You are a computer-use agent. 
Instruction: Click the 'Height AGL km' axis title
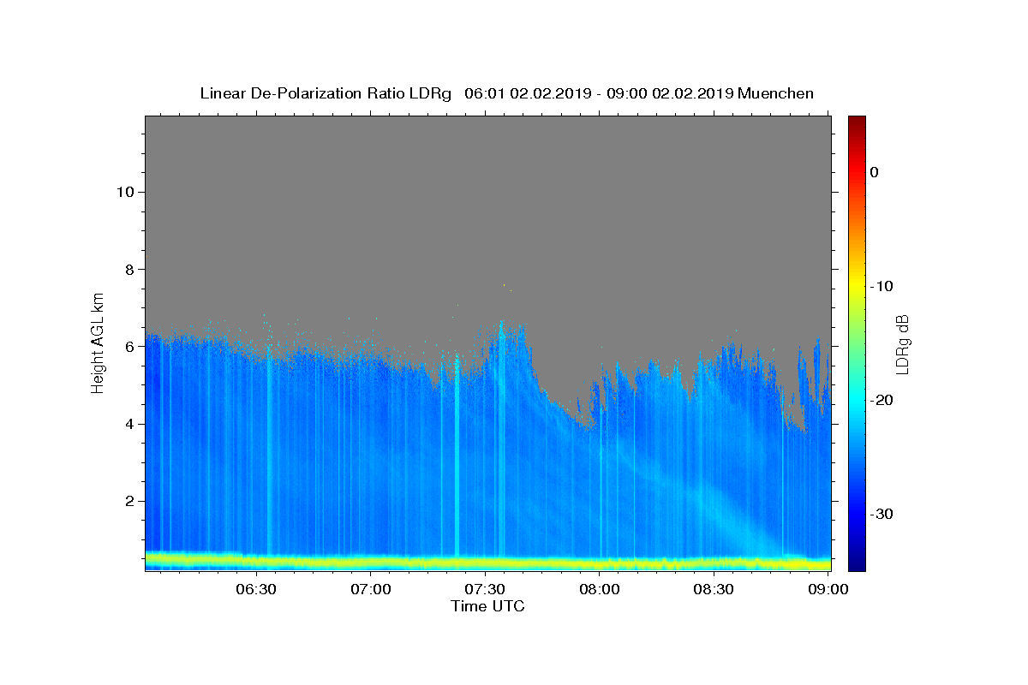click(x=99, y=342)
